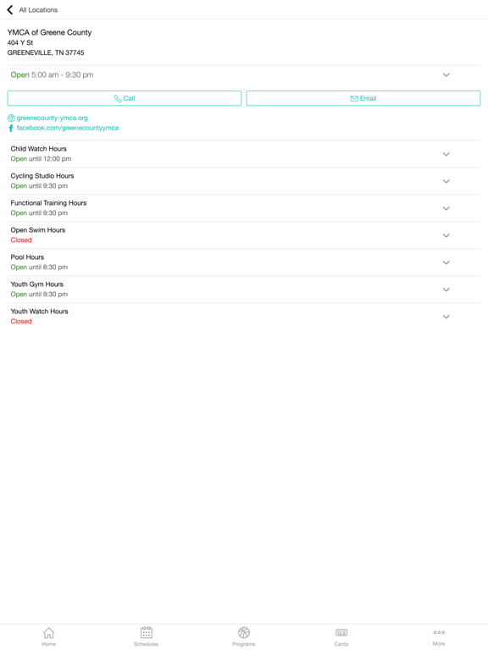This screenshot has height=650, width=488.
Task: Go back to All Locations
Action: click(10, 9)
